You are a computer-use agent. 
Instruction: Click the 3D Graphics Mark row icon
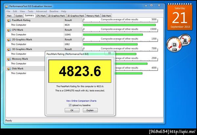[x=9, y=49]
